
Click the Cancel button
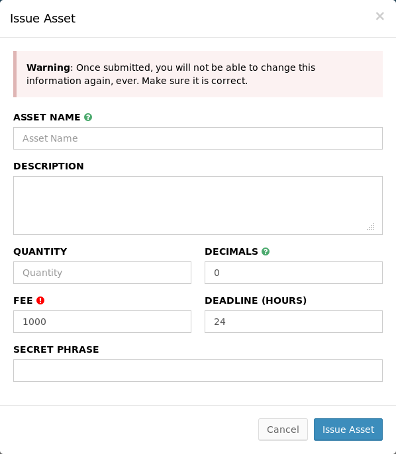(283, 430)
